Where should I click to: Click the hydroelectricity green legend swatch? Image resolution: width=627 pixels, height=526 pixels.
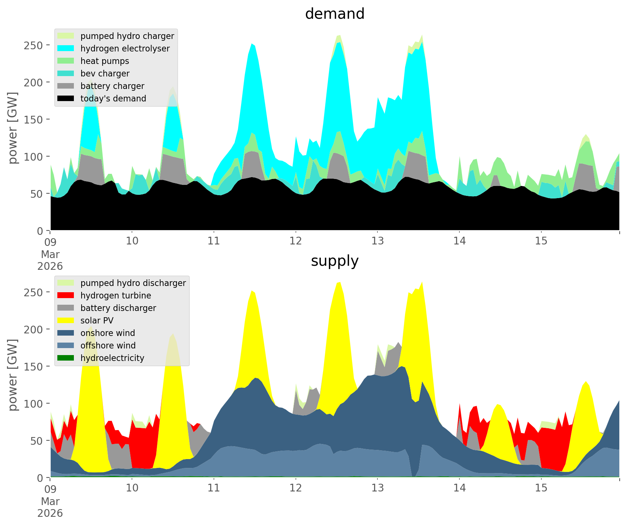click(66, 358)
